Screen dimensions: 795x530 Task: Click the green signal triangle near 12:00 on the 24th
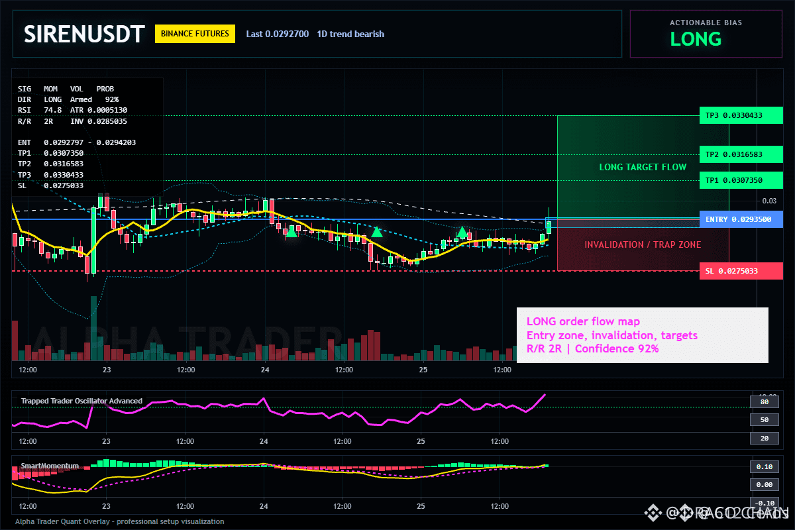click(377, 231)
